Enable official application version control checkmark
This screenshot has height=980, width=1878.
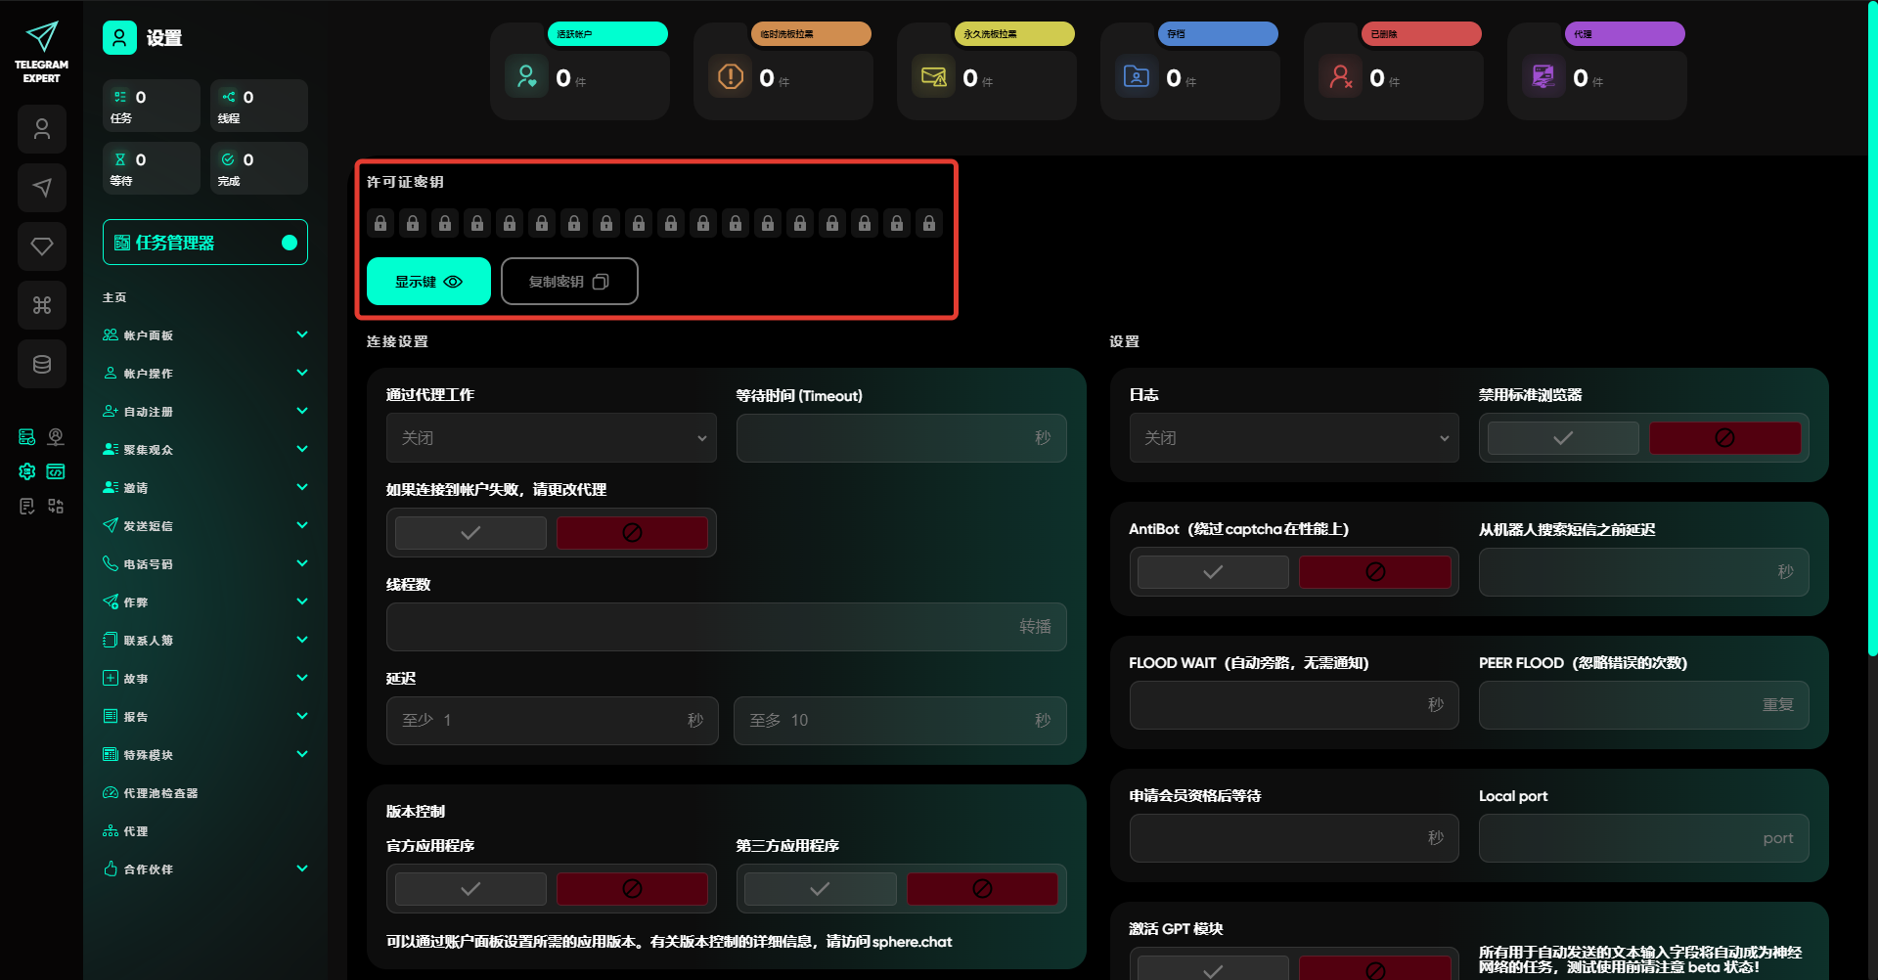pos(470,889)
